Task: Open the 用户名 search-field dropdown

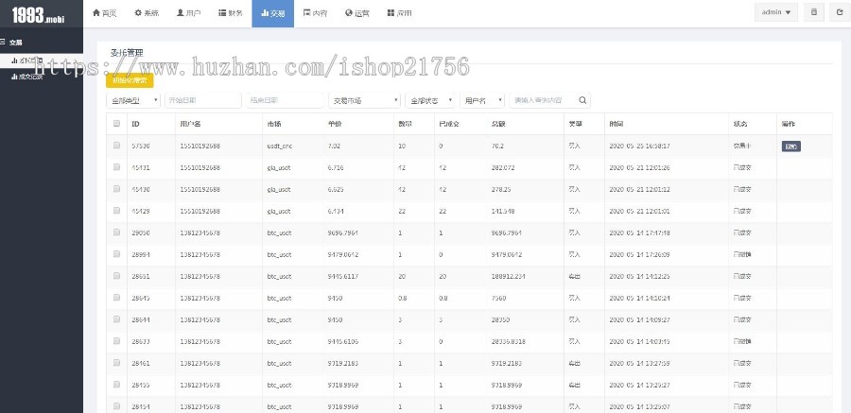Action: [x=482, y=100]
